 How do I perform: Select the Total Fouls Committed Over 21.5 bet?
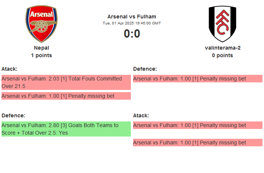coord(66,82)
